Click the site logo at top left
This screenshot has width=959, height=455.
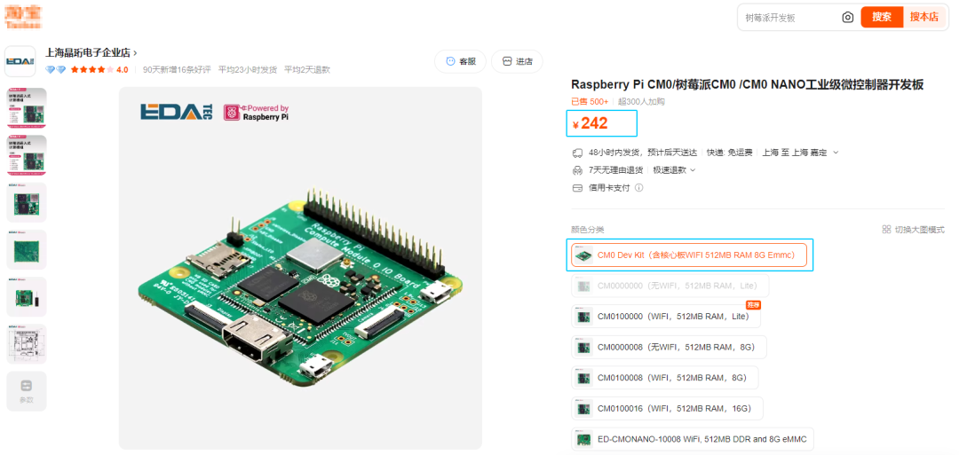pos(25,17)
